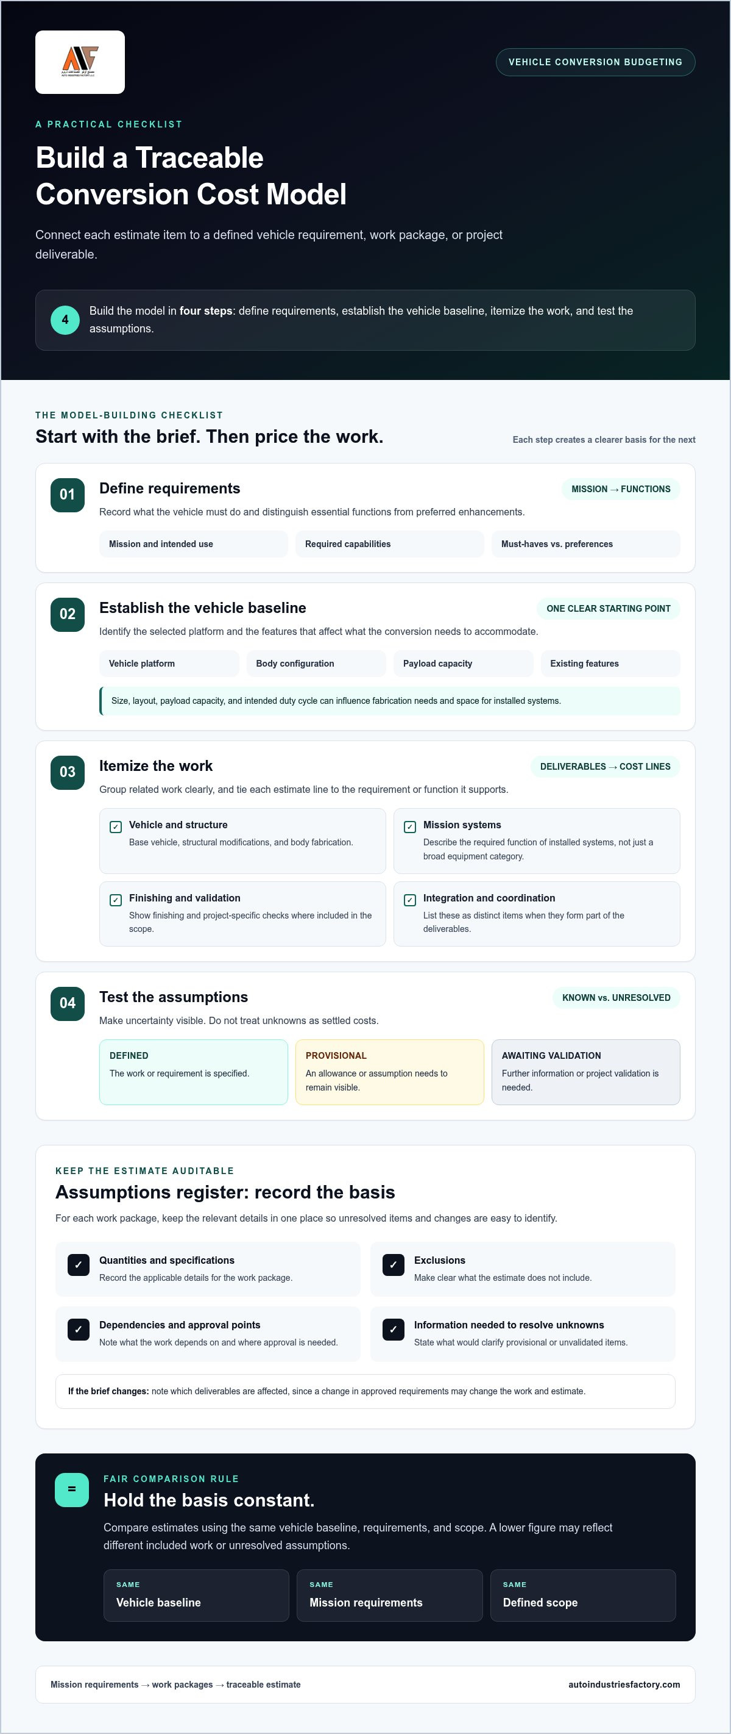The width and height of the screenshot is (731, 1734).
Task: Toggle the Mission systems checkbox
Action: click(409, 826)
